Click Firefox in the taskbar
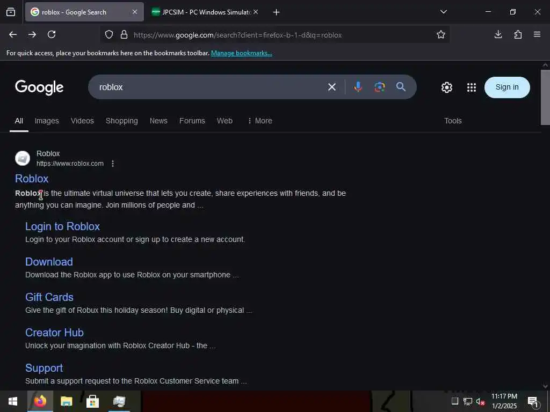550x412 pixels. [40, 401]
